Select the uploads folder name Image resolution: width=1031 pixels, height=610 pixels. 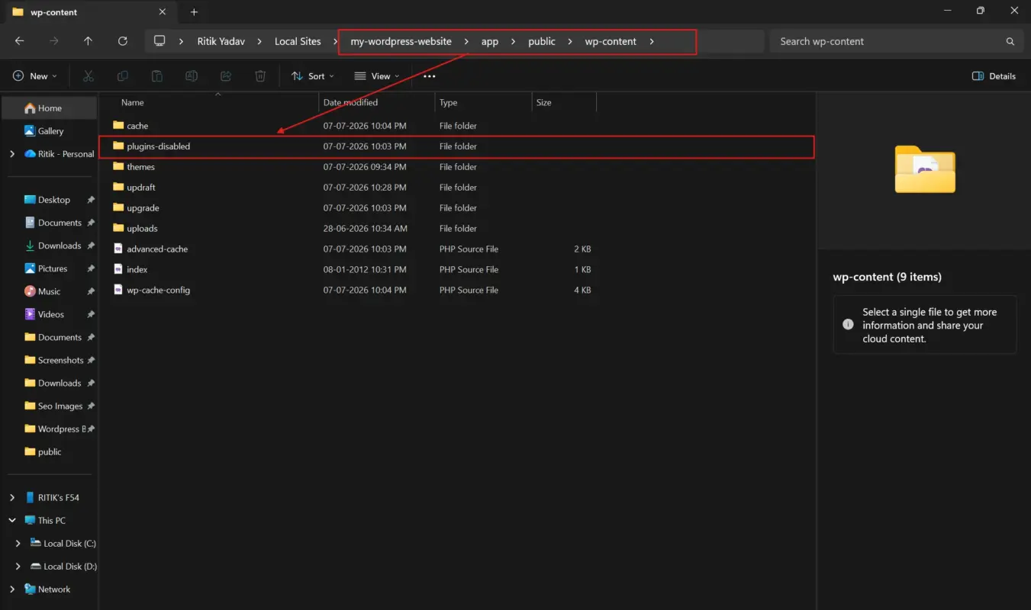[142, 228]
